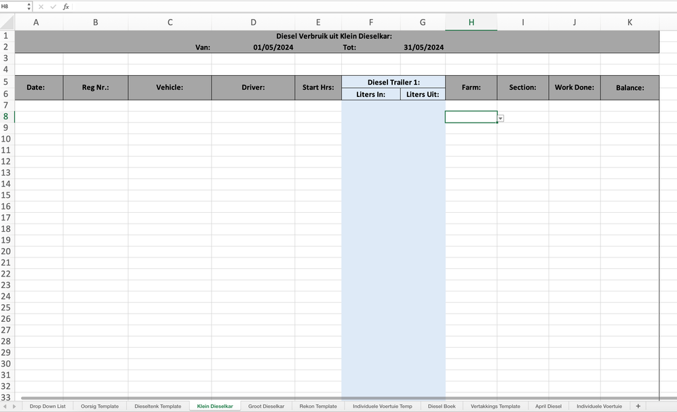Open the Insert Function fx button
The height and width of the screenshot is (412, 677).
[66, 7]
